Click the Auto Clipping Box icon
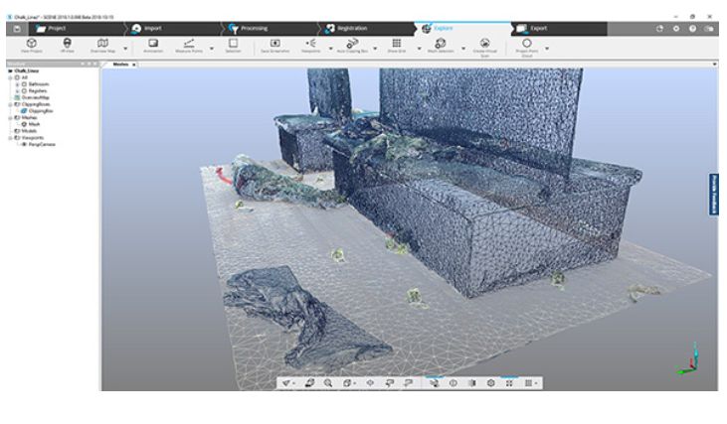 point(352,43)
